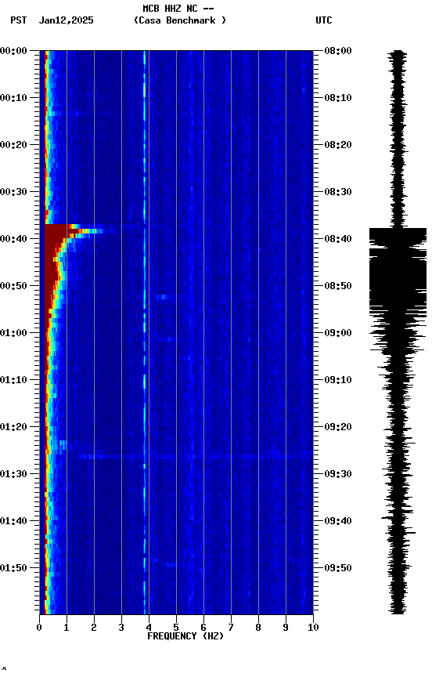Screen dimensions: 432x677
Task: Click the station title 'MCB HHZ NC --'
Action: [178, 9]
